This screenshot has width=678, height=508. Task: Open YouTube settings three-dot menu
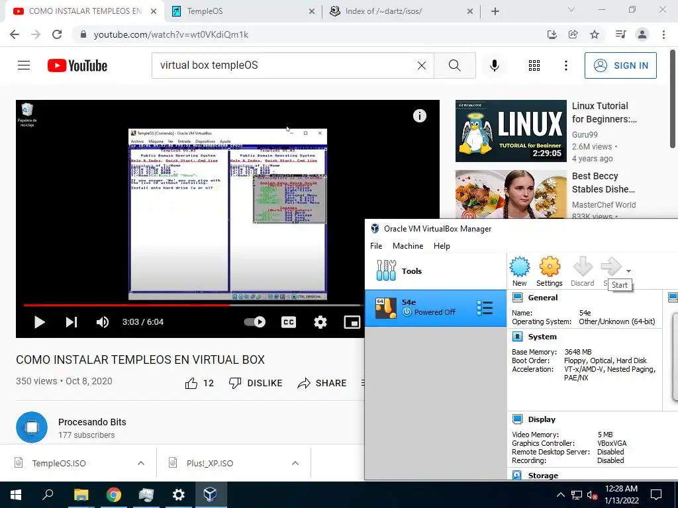point(565,65)
